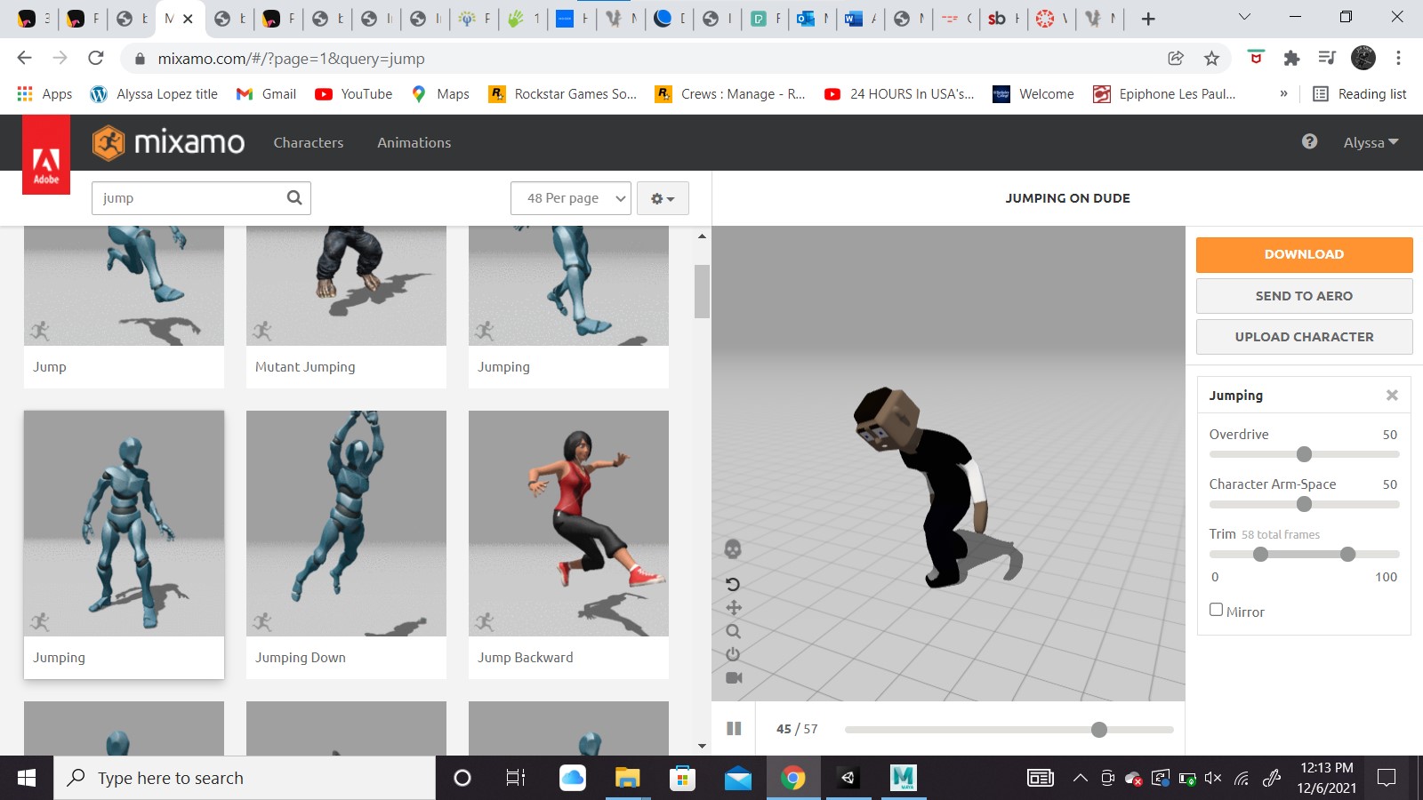Click the power icon in viewer tools
This screenshot has width=1423, height=800.
point(733,654)
